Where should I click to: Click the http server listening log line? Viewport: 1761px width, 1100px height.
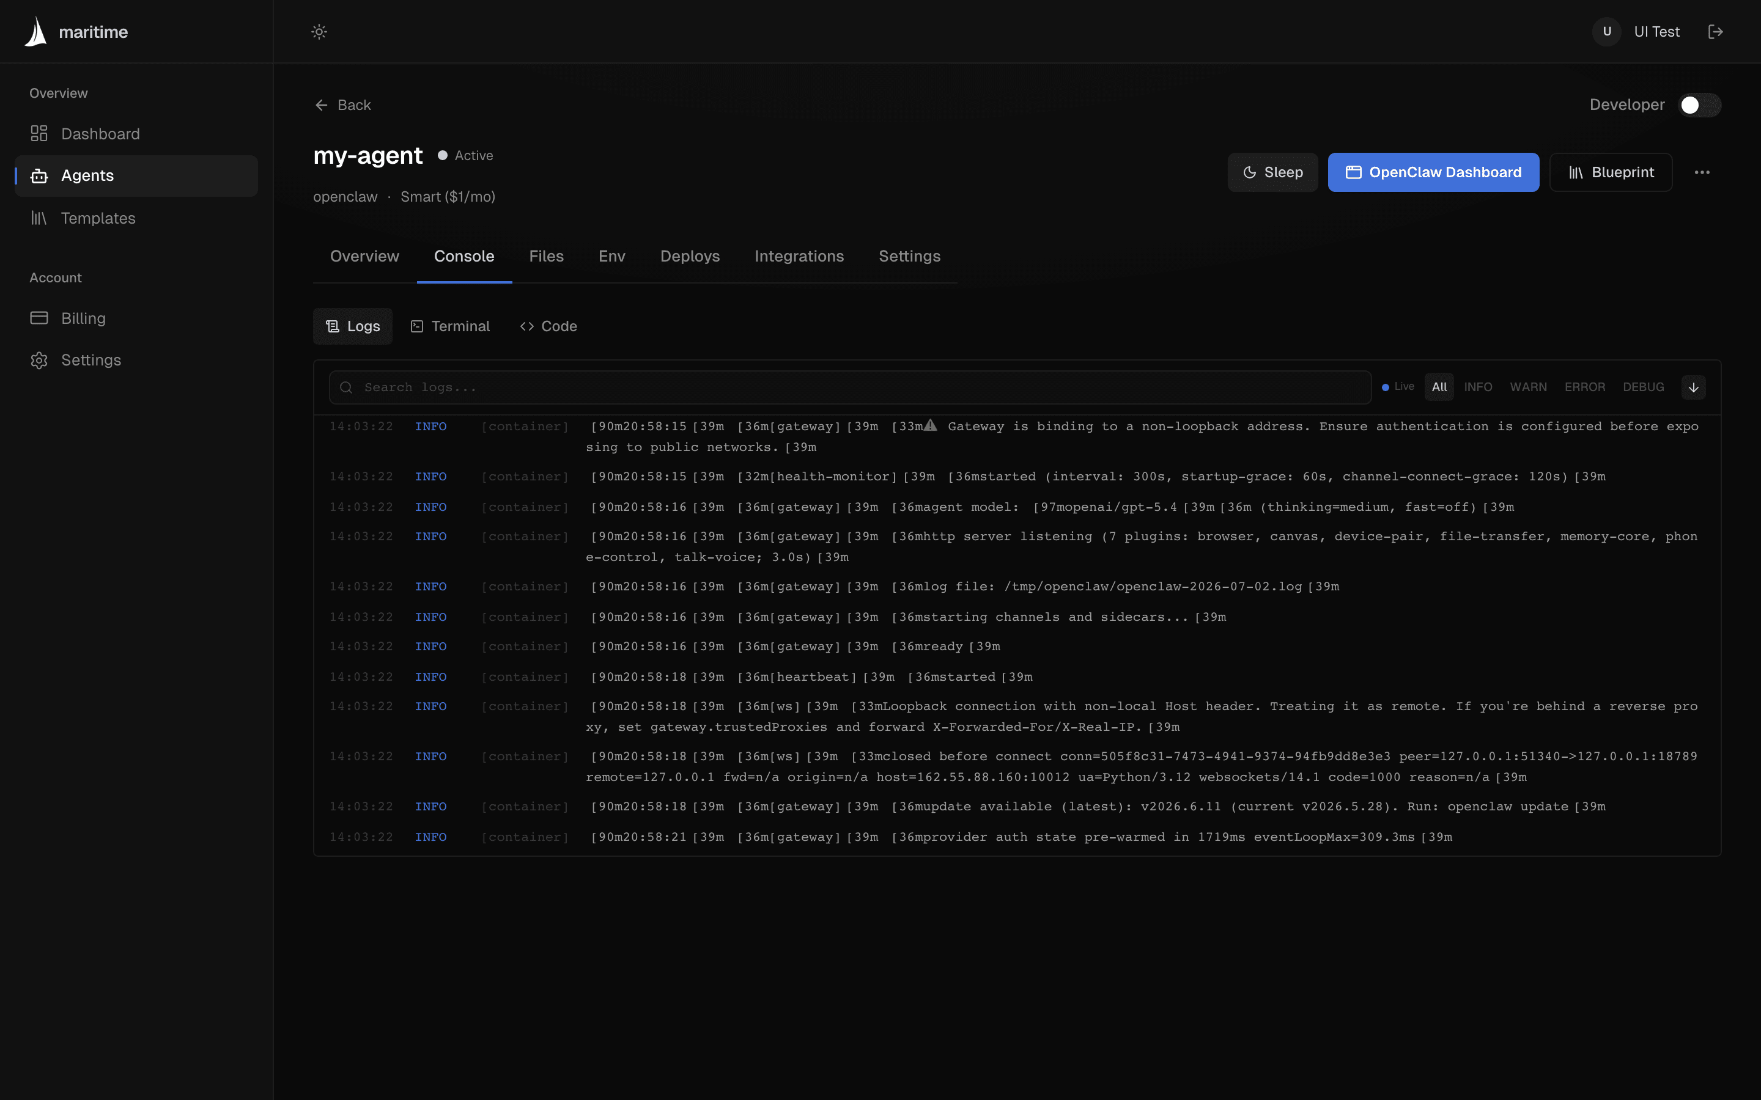pyautogui.click(x=1017, y=546)
